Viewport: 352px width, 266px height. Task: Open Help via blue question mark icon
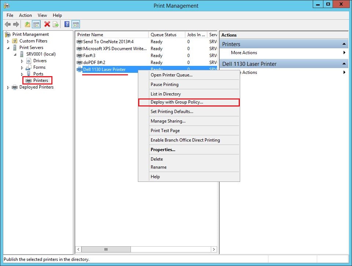(x=67, y=25)
